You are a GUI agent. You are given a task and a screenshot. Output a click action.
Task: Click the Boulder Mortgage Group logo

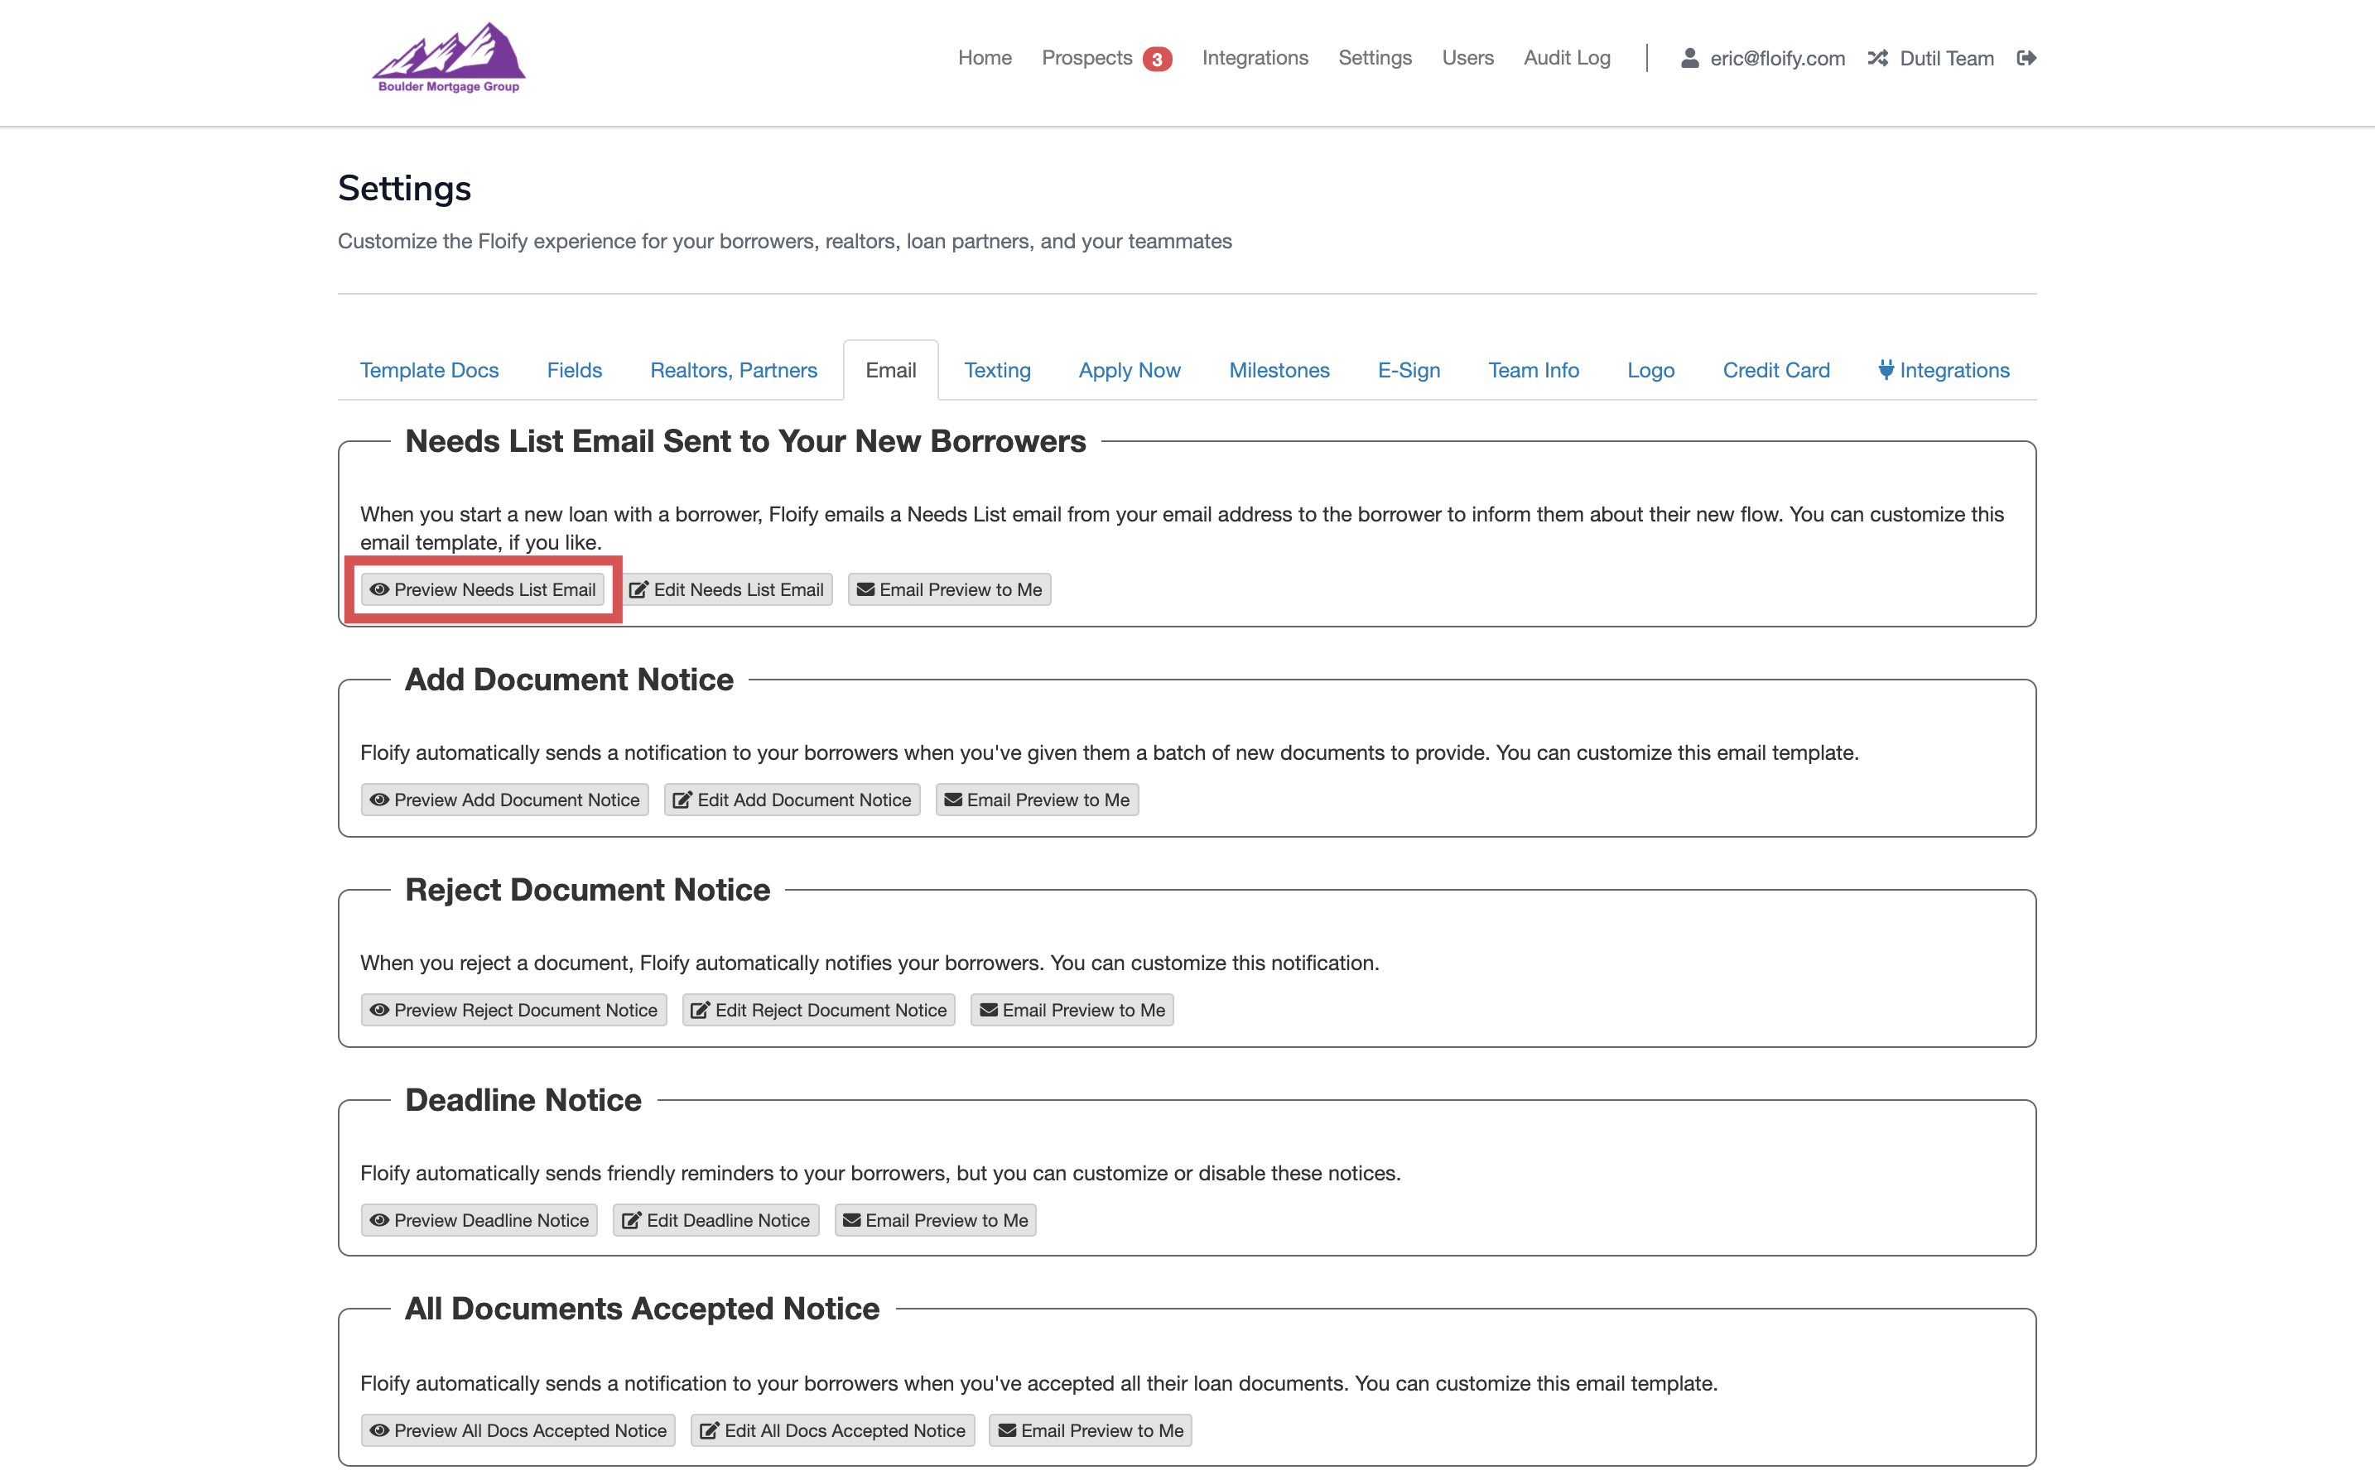450,58
